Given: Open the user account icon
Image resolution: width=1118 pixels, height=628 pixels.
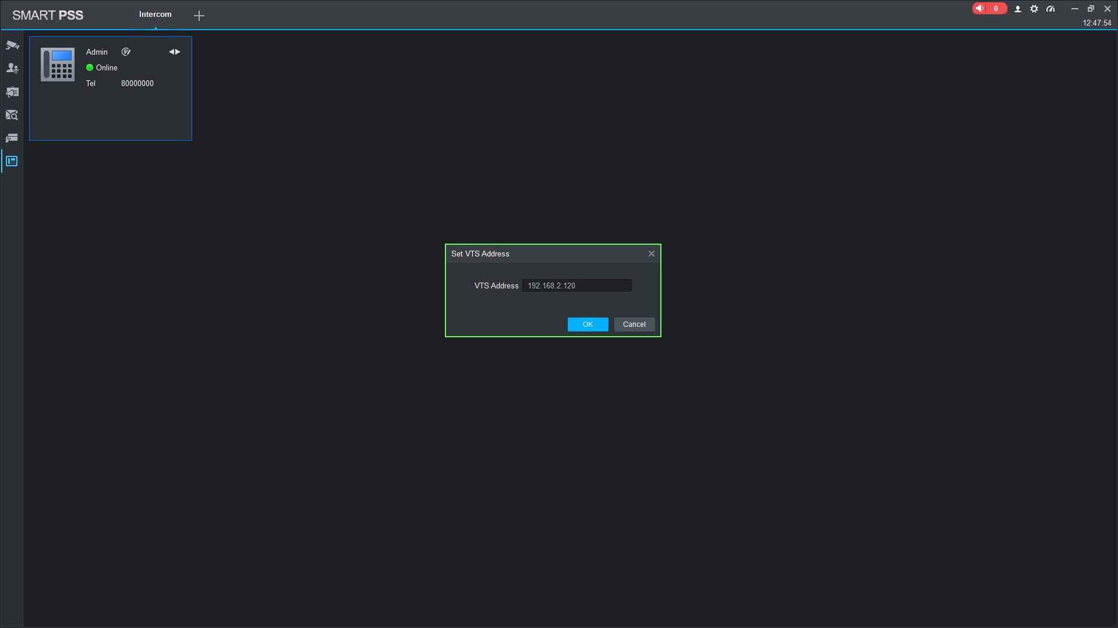Looking at the screenshot, I should (1018, 9).
